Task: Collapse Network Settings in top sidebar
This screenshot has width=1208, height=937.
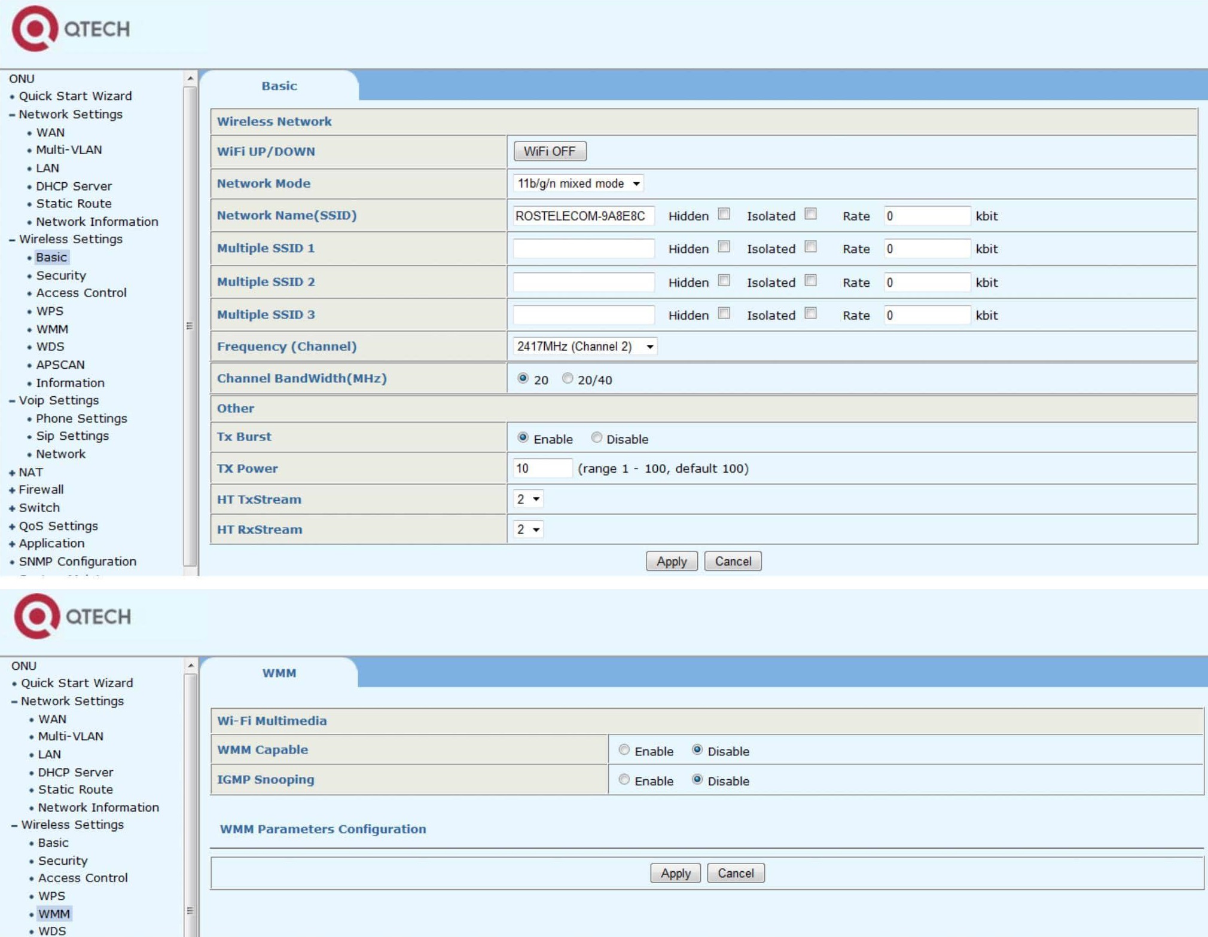Action: pos(12,114)
